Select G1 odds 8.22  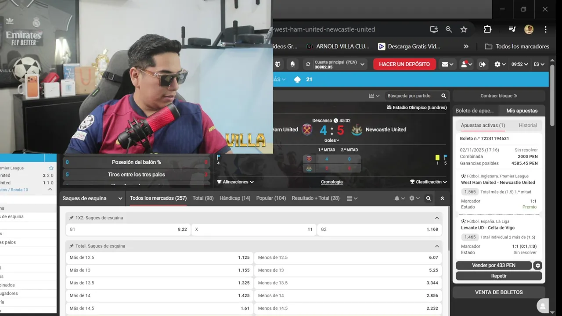point(128,230)
